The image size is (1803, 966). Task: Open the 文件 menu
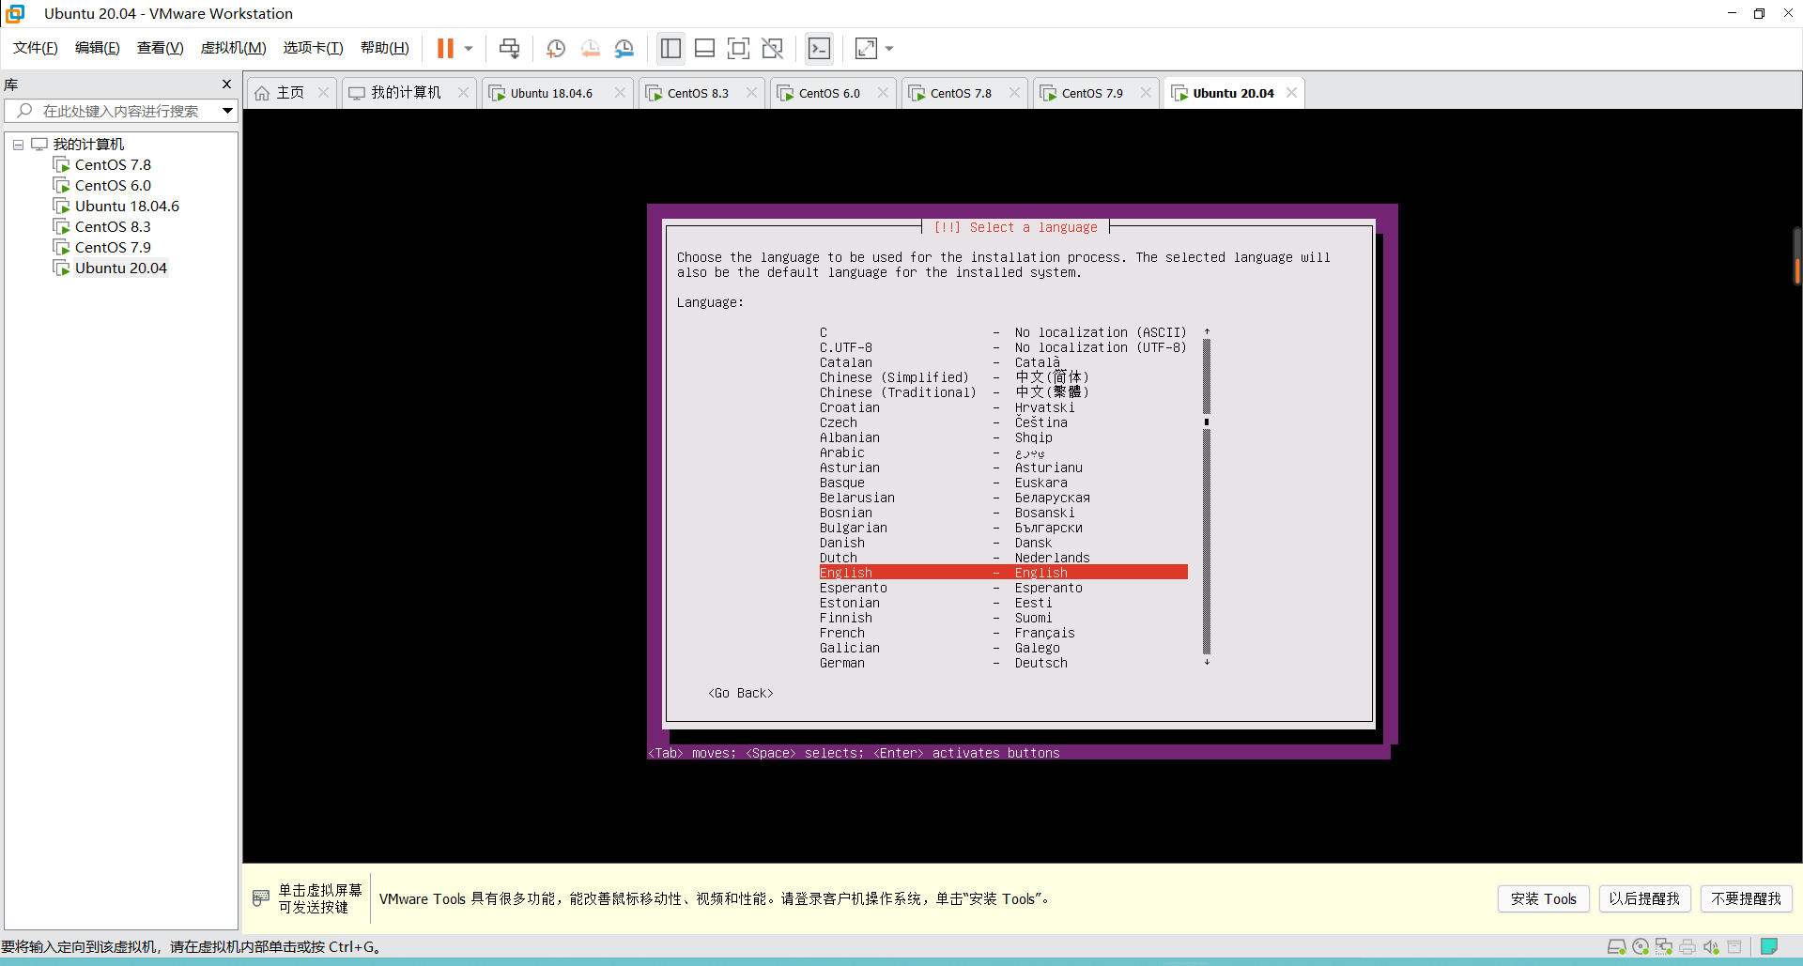click(x=36, y=48)
